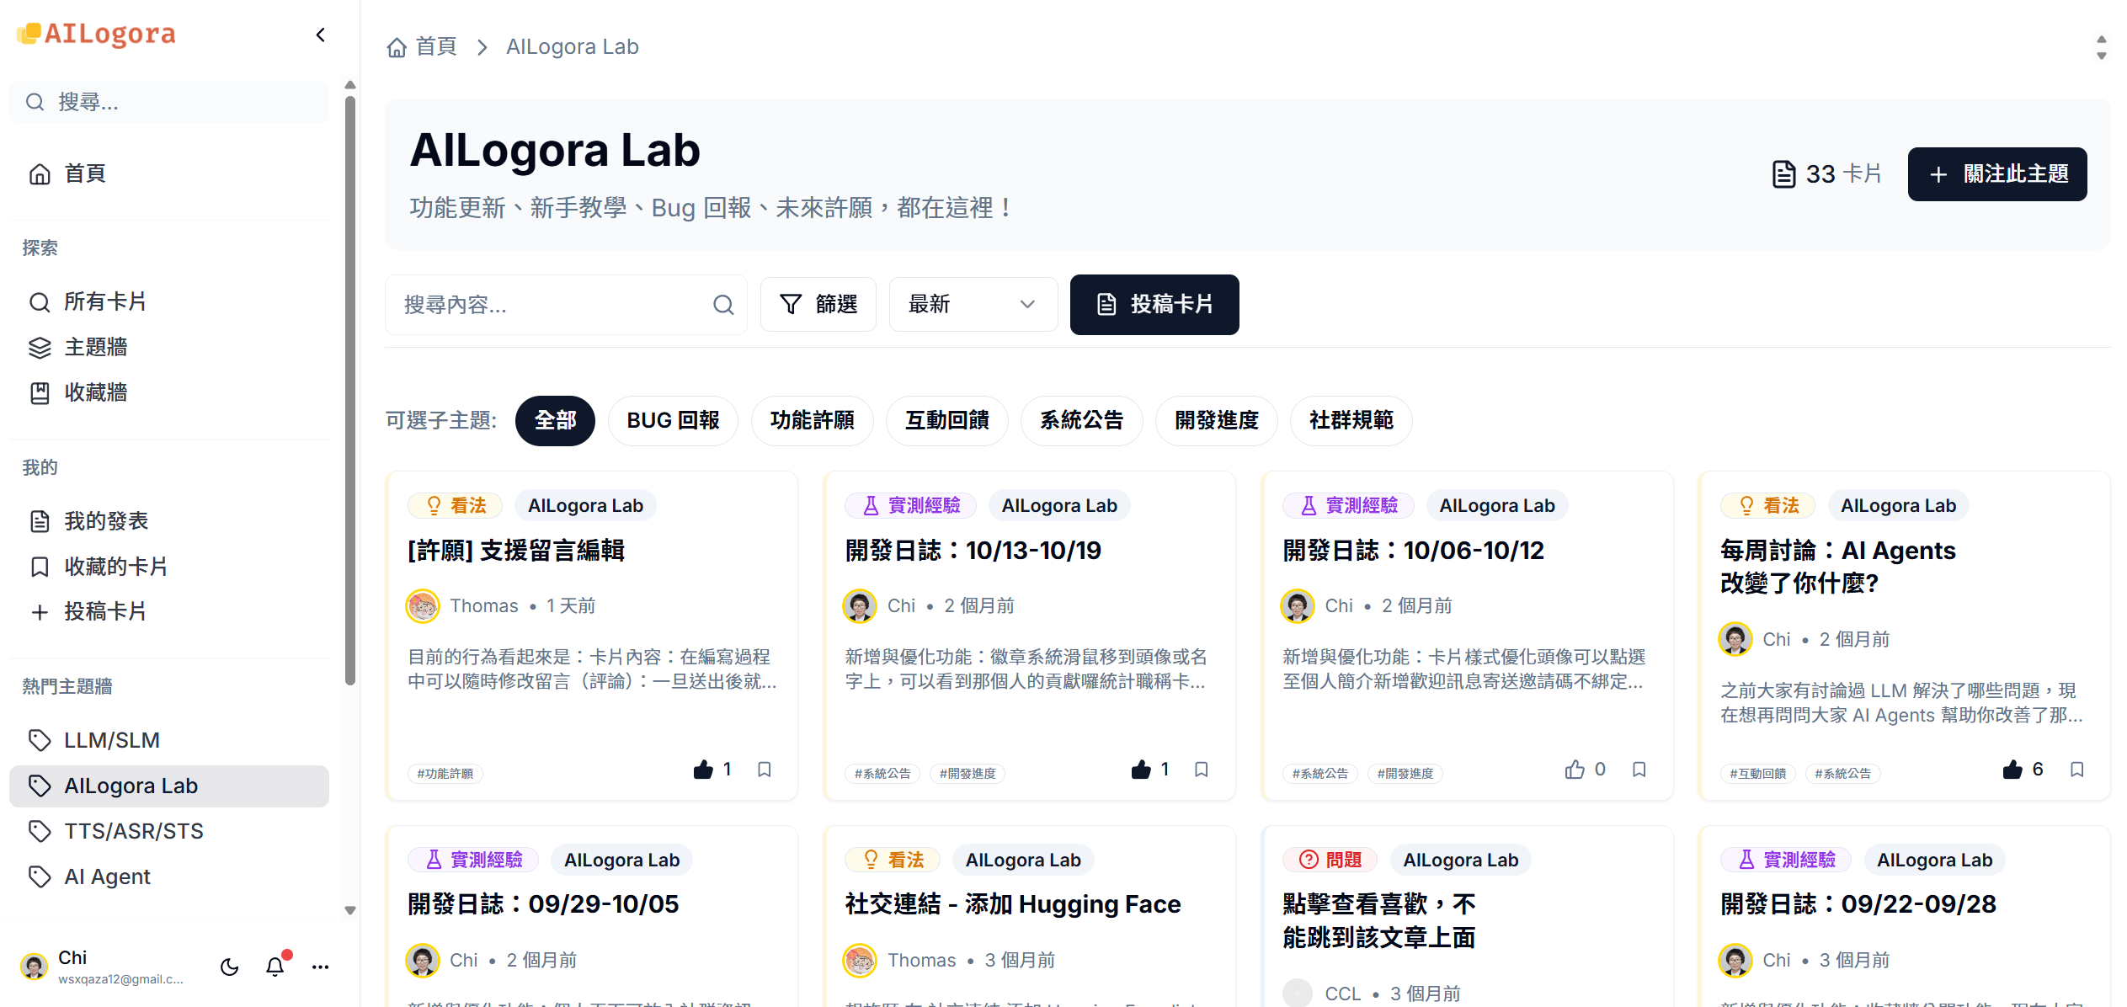Click Chi's avatar on 10/13-10/19 card
The image size is (2127, 1007).
coord(860,606)
